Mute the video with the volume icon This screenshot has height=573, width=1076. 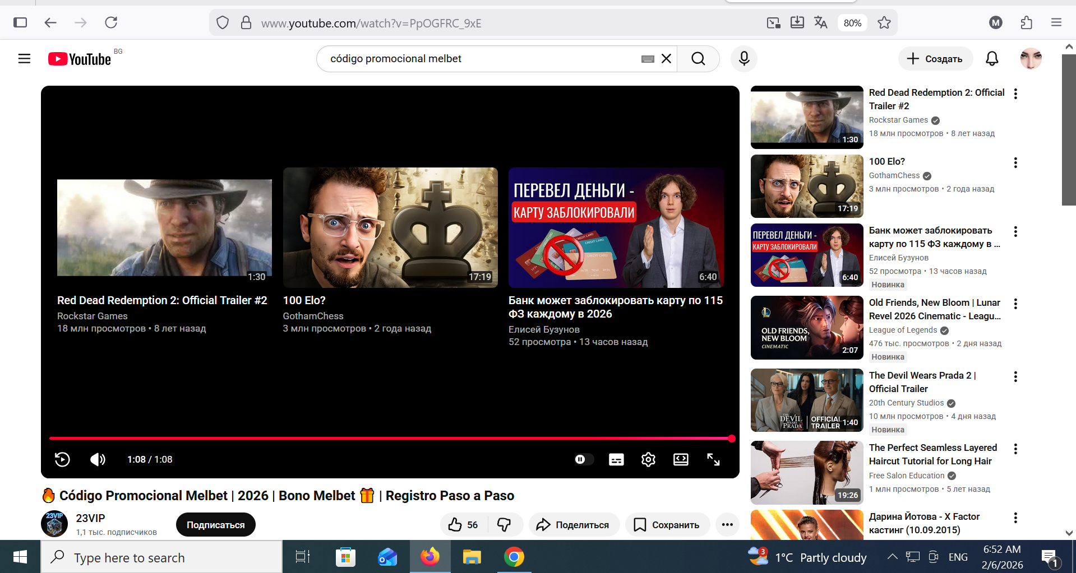pyautogui.click(x=98, y=459)
